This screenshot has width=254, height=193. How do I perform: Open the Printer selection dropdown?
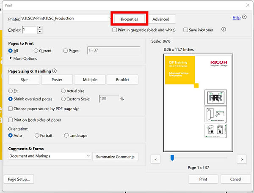66,19
